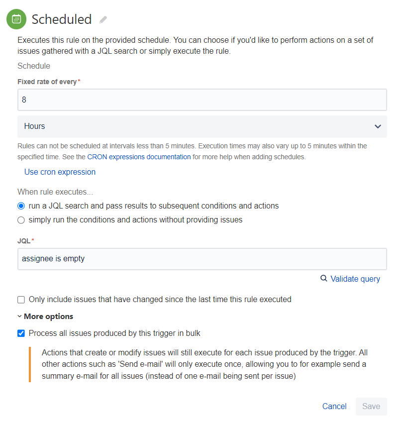Select run a JQL search radio option

pyautogui.click(x=21, y=206)
